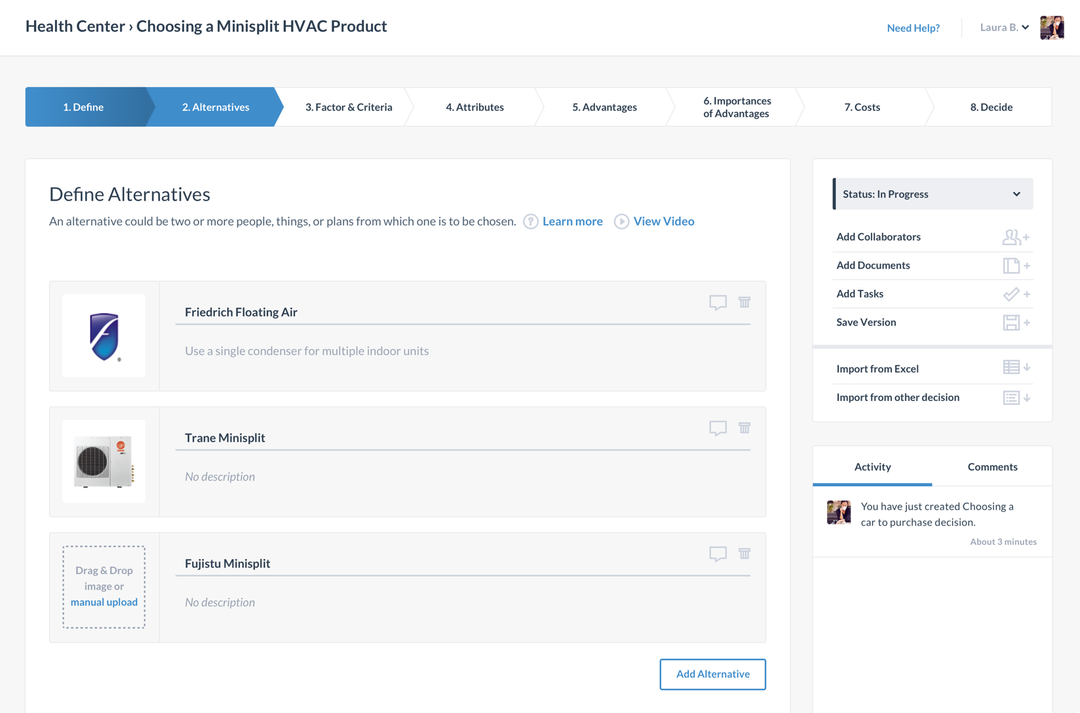Switch to the Comments tab
Screen dimensions: 1080x713
[993, 467]
